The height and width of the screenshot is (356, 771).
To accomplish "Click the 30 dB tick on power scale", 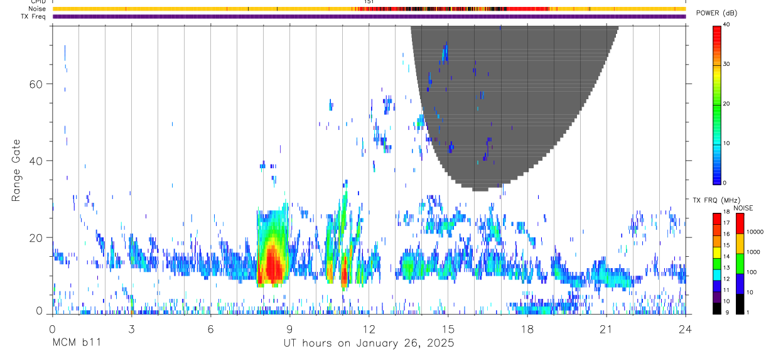I will click(727, 64).
